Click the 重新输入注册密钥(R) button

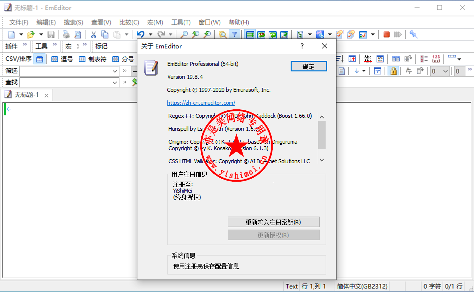pos(273,222)
